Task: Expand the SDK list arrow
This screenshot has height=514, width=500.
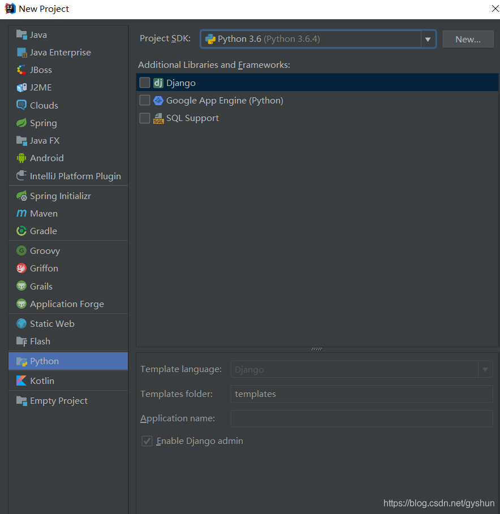Action: [428, 38]
